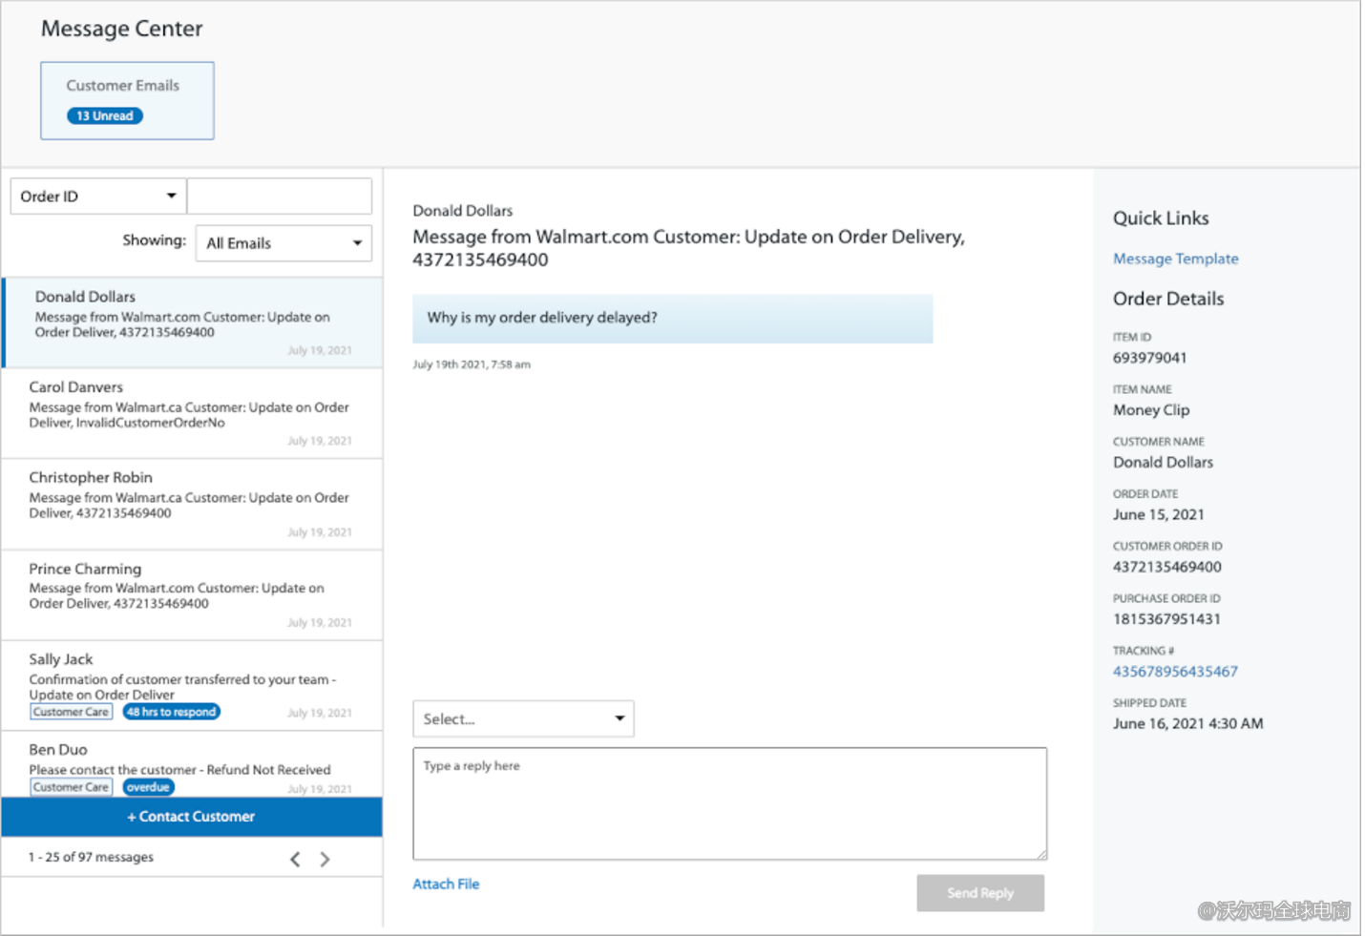The image size is (1365, 936).
Task: Open the Message Template quick link
Action: [x=1175, y=259]
